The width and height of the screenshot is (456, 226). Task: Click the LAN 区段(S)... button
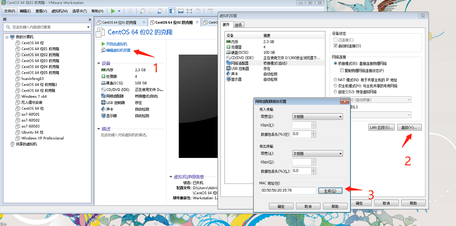coord(381,127)
